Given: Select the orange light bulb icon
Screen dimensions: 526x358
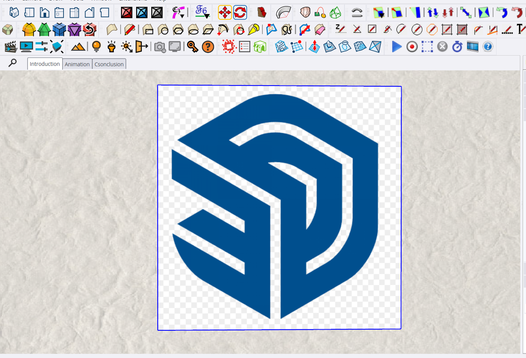Looking at the screenshot, I should pyautogui.click(x=96, y=47).
